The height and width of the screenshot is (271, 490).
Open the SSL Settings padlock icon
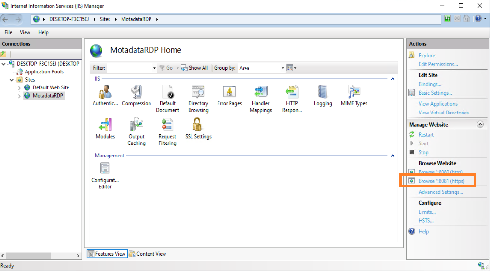pos(197,125)
